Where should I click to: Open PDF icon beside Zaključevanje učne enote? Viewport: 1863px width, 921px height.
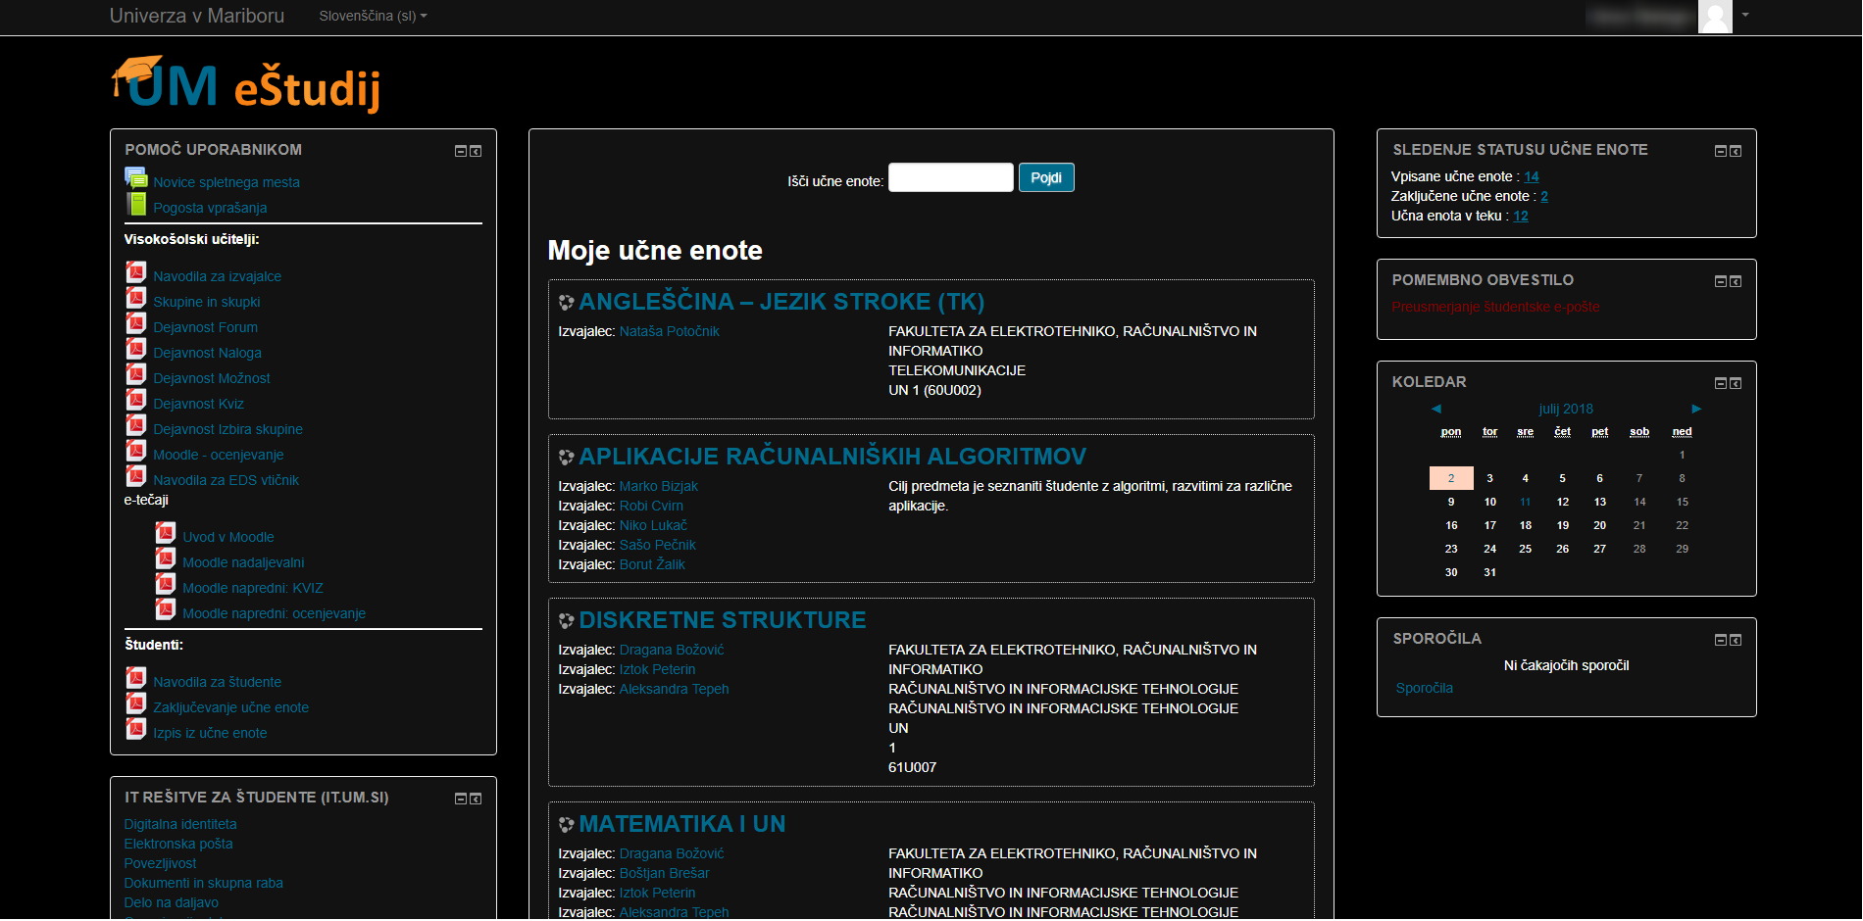136,703
